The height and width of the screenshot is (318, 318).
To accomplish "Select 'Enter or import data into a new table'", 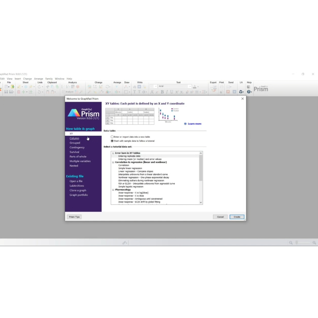I will (x=112, y=137).
